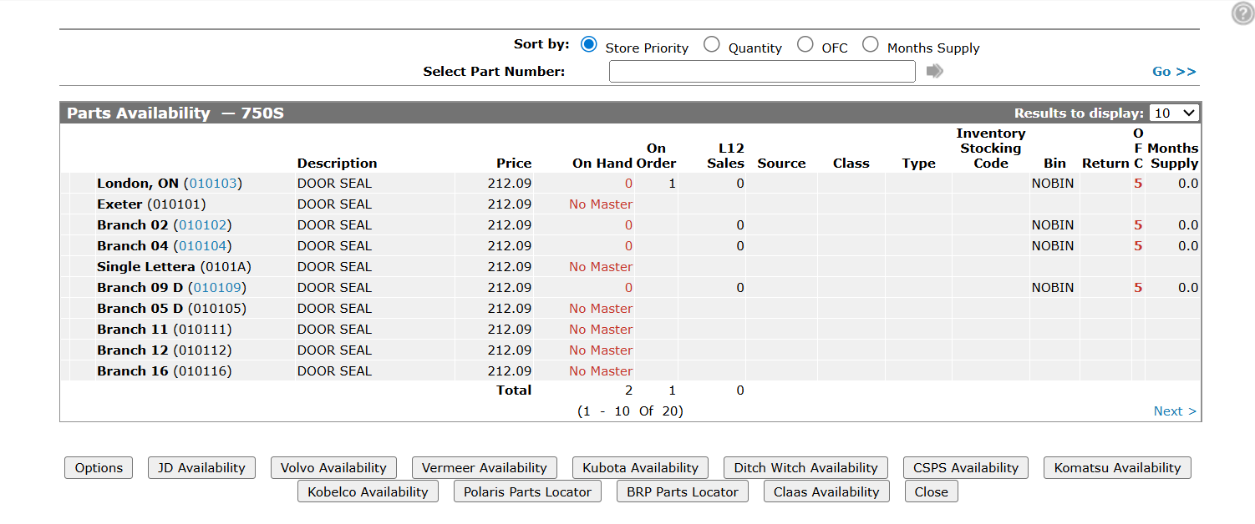
Task: Go to Next page of results
Action: [x=1174, y=411]
